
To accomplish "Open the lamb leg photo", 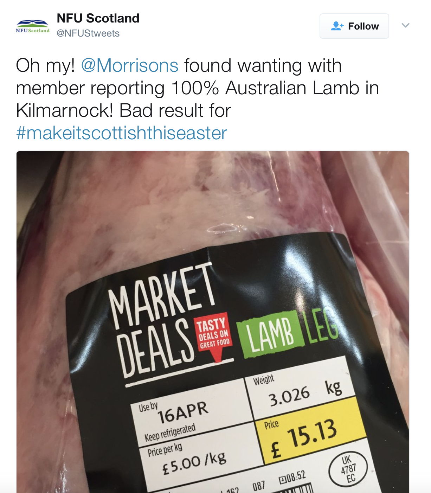I will click(213, 322).
